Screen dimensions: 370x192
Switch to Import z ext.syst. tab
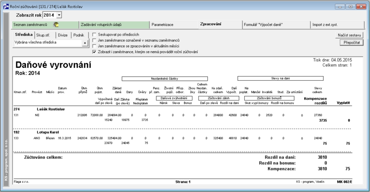click(x=338, y=25)
